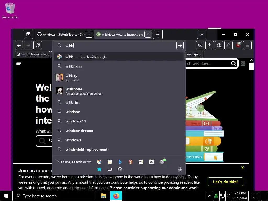Screen dimensions: 268x201
Task: Click wikiHow random article dice icon
Action: point(243,63)
